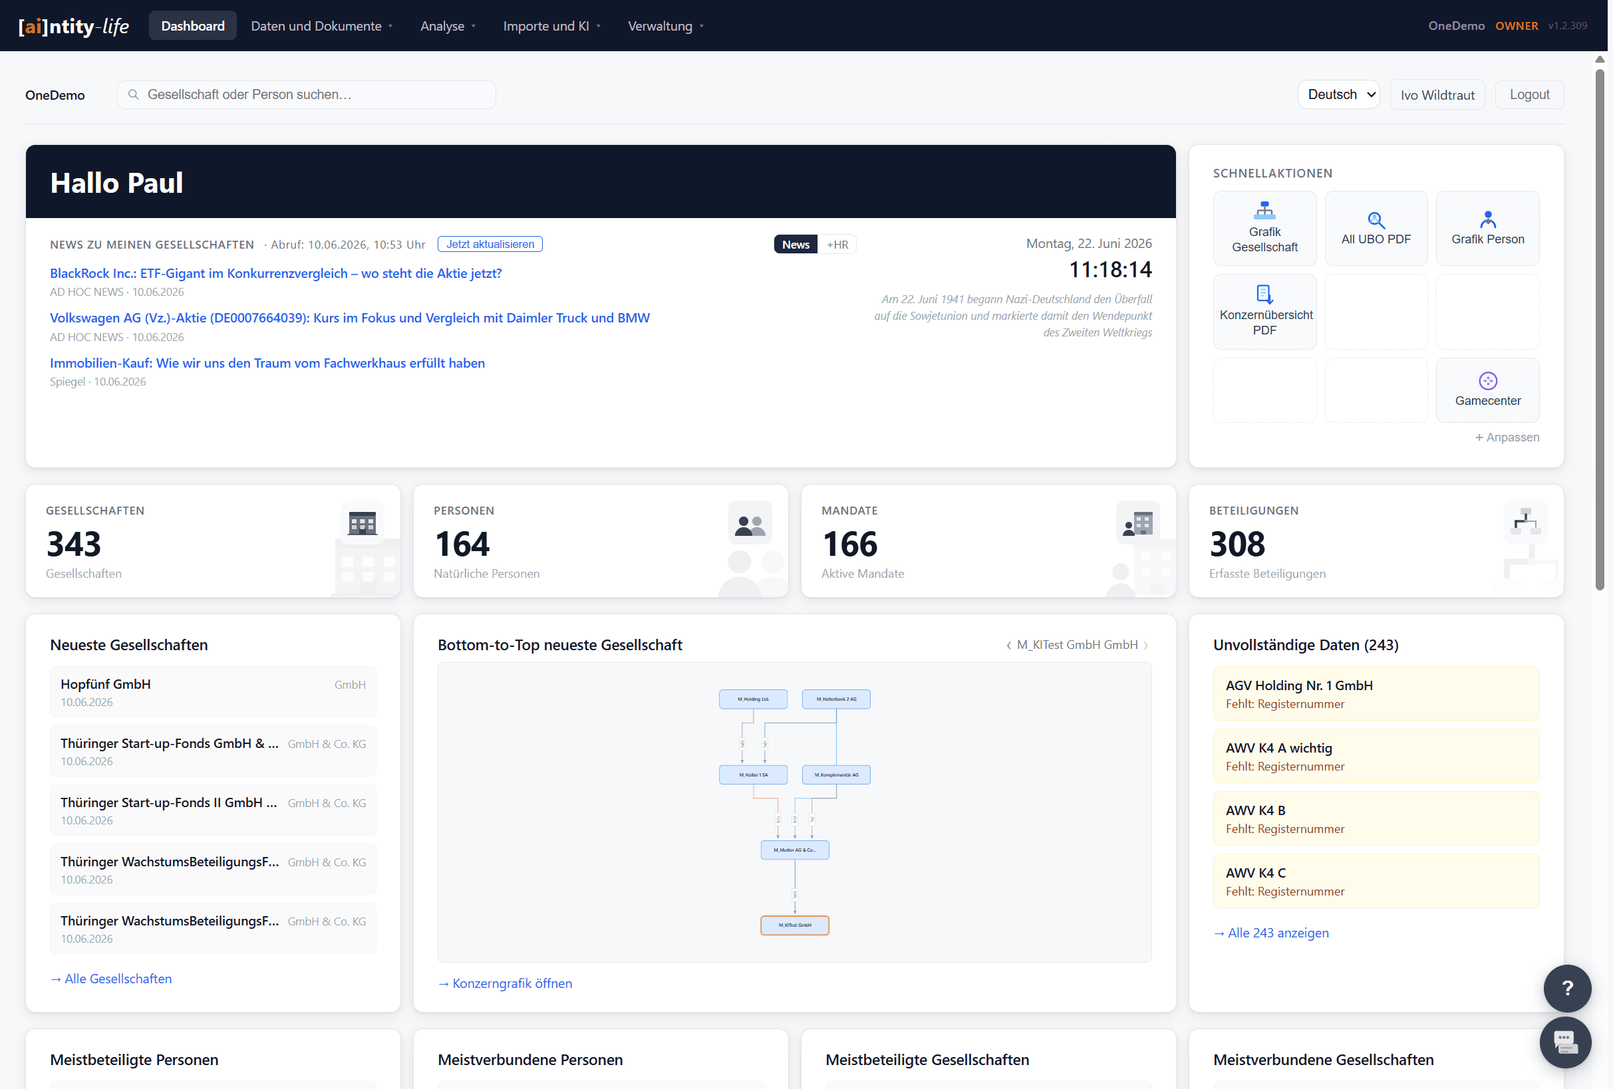Click Jetzt aktualisieren button
The image size is (1613, 1089).
(490, 244)
